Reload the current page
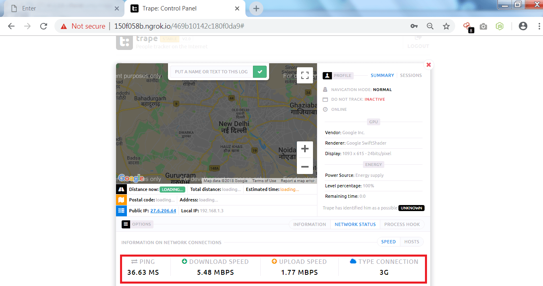This screenshot has height=286, width=543. (x=44, y=26)
